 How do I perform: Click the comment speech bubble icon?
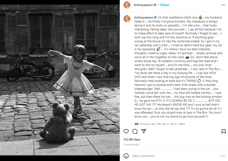[x=135, y=131]
